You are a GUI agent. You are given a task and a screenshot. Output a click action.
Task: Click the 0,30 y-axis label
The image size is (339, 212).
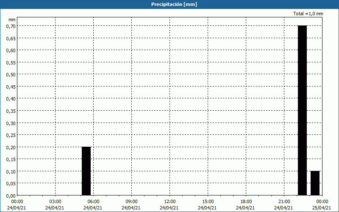[x=11, y=123]
